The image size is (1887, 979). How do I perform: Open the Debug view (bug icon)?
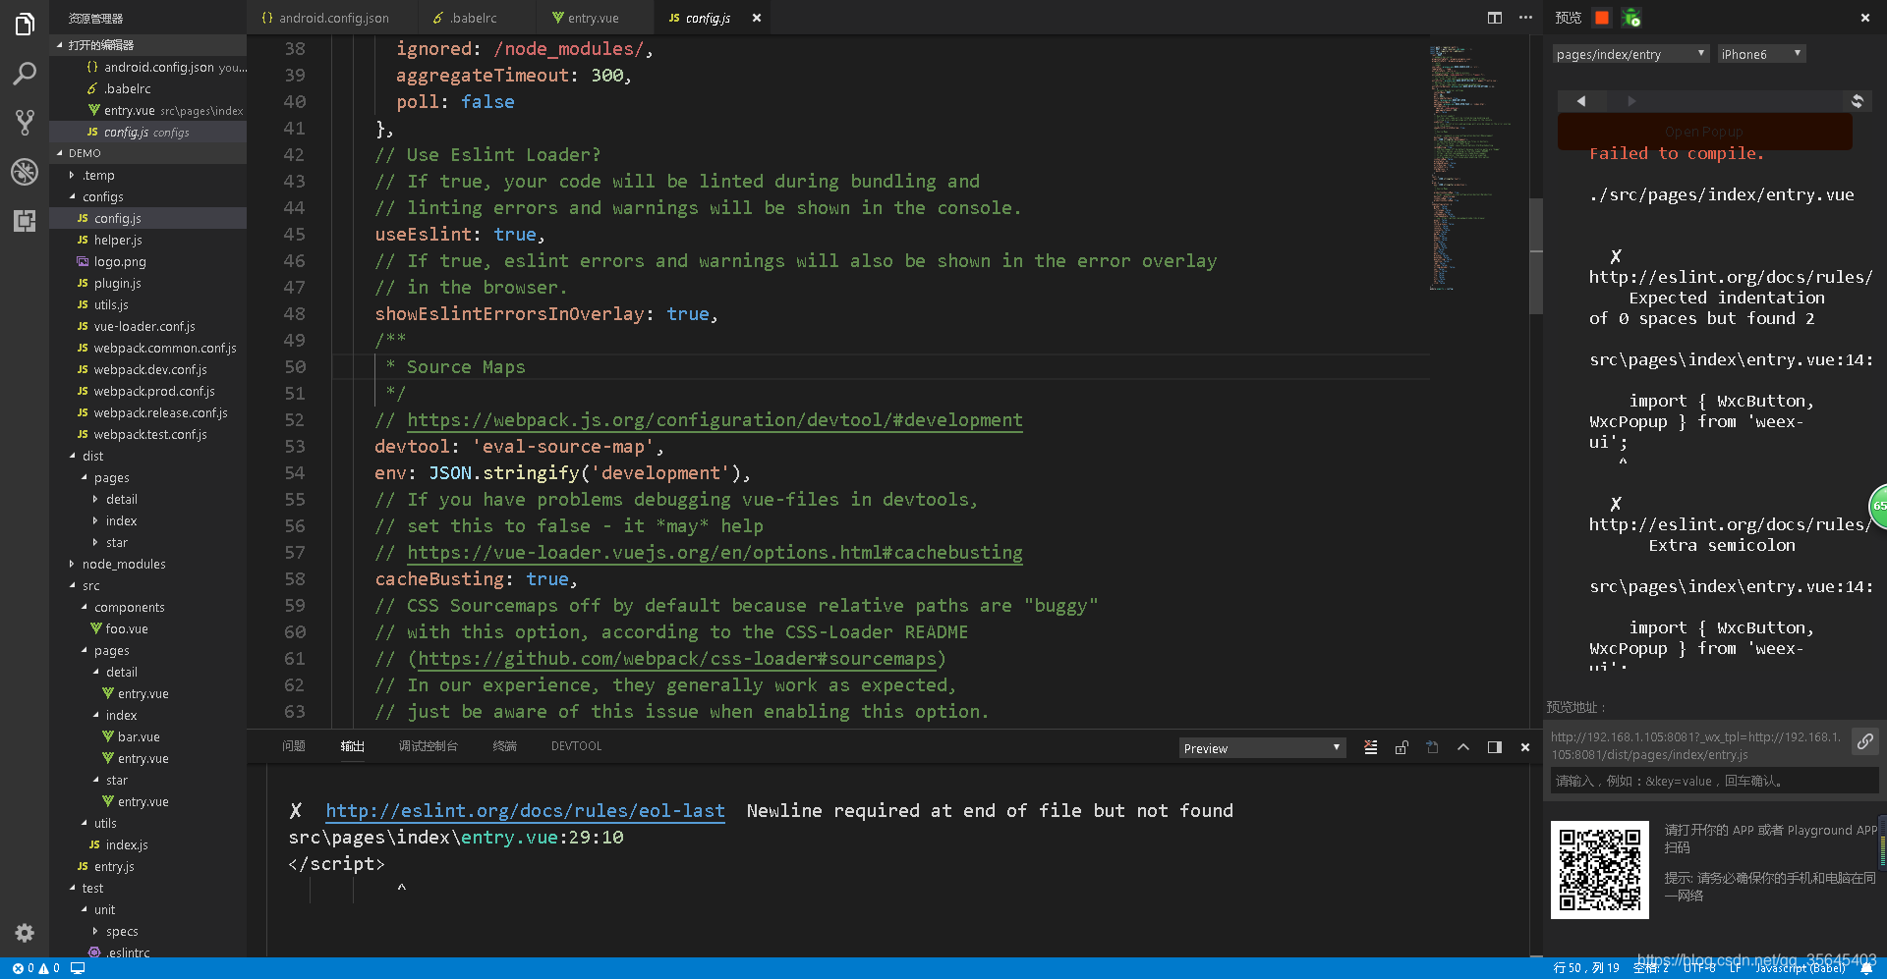[x=25, y=172]
